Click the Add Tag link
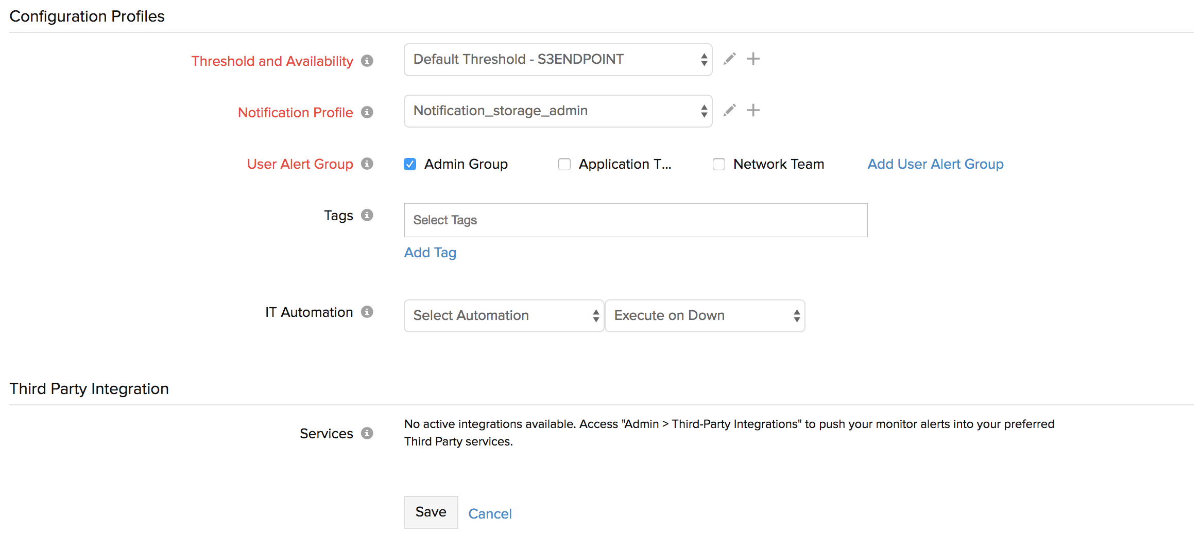The width and height of the screenshot is (1201, 535). coord(430,252)
